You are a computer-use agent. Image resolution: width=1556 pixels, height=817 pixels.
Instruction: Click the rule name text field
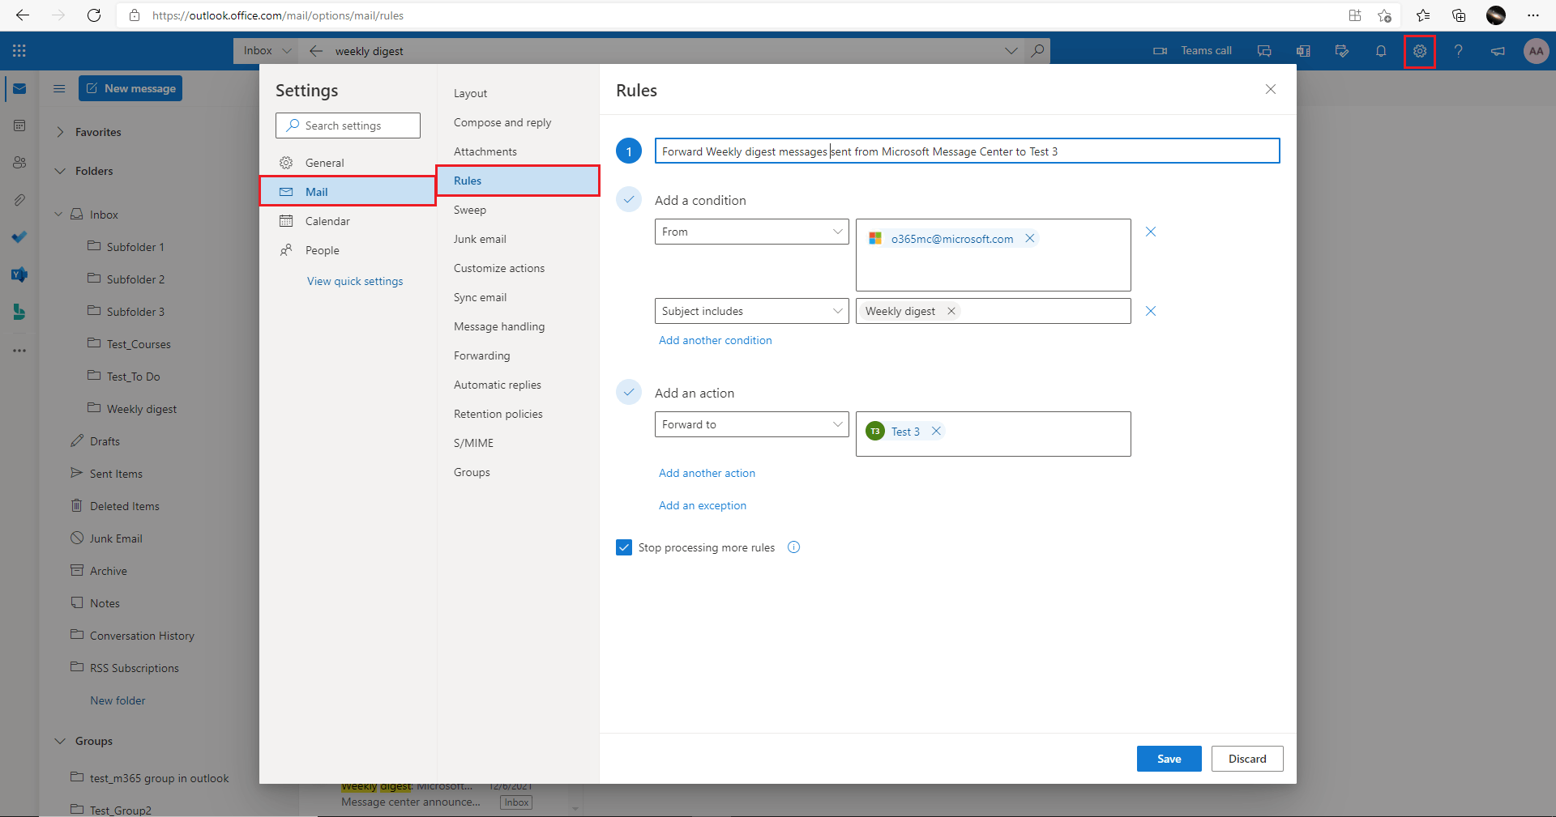pos(967,151)
